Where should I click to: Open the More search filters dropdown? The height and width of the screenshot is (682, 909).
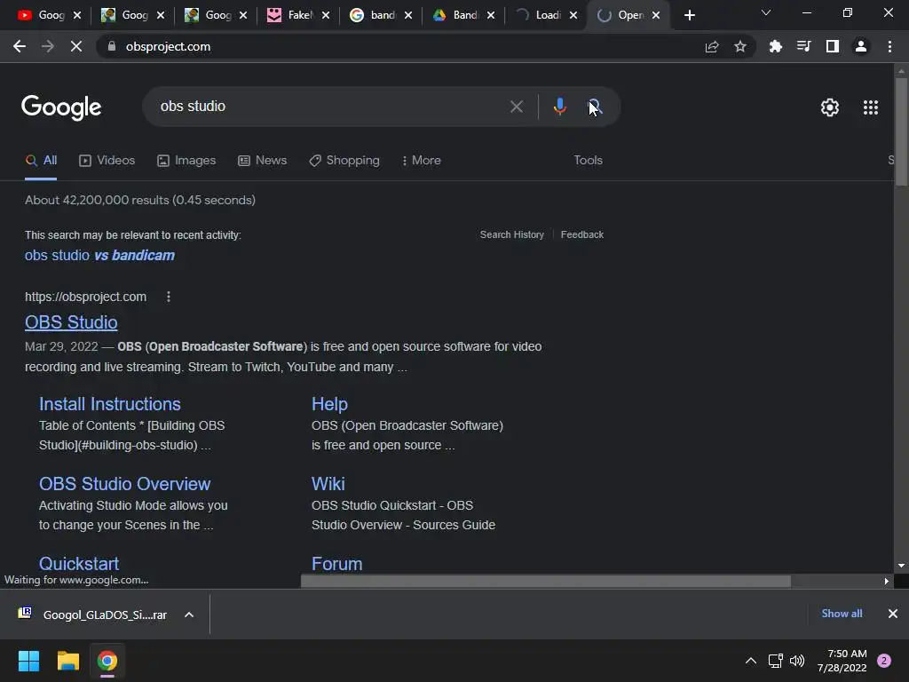(x=422, y=161)
